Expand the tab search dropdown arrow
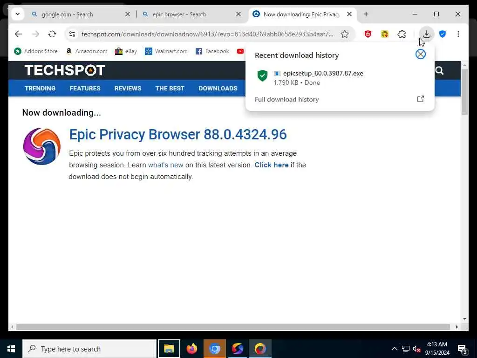Image resolution: width=477 pixels, height=358 pixels. (x=18, y=14)
